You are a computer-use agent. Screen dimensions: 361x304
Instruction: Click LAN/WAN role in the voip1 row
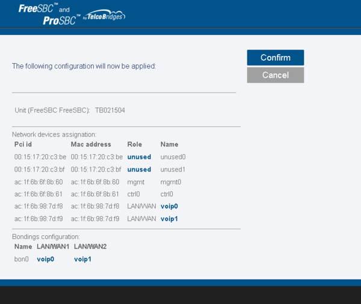click(141, 219)
